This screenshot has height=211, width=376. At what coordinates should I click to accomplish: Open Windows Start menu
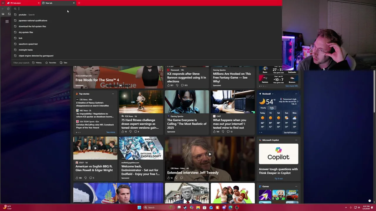coord(139,207)
